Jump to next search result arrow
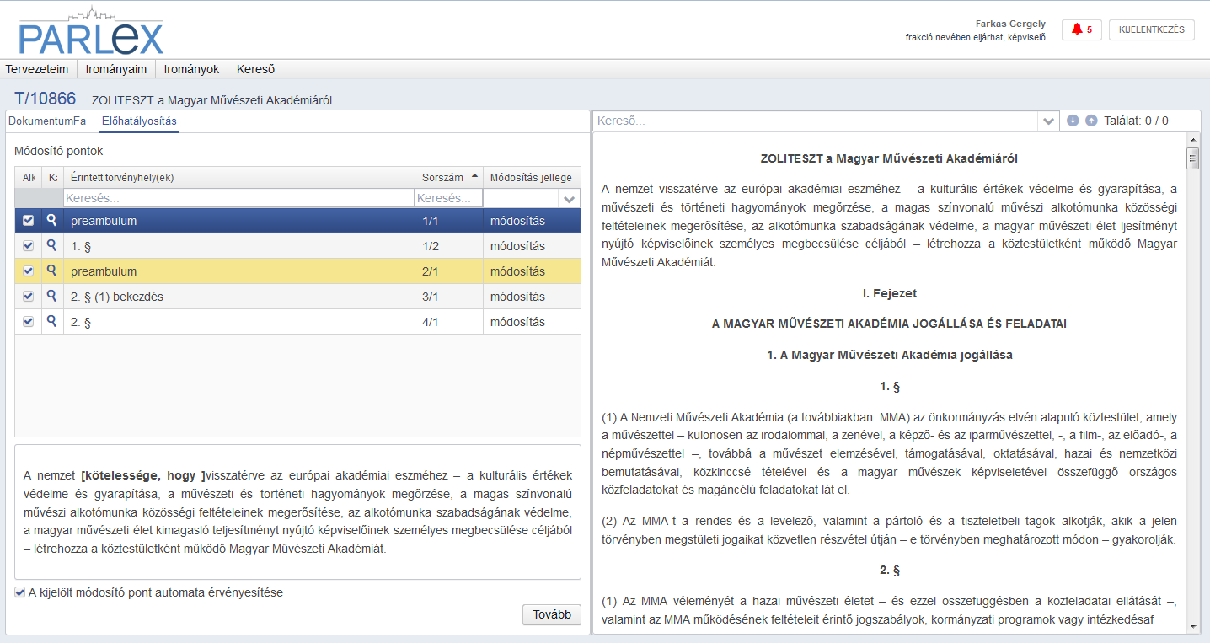This screenshot has width=1210, height=643. [1073, 121]
